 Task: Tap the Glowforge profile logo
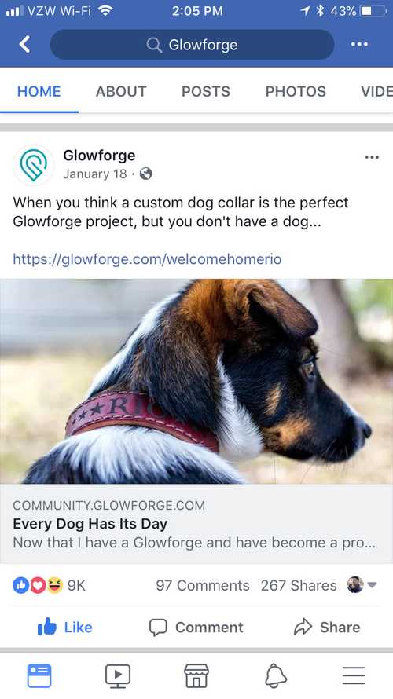click(34, 165)
